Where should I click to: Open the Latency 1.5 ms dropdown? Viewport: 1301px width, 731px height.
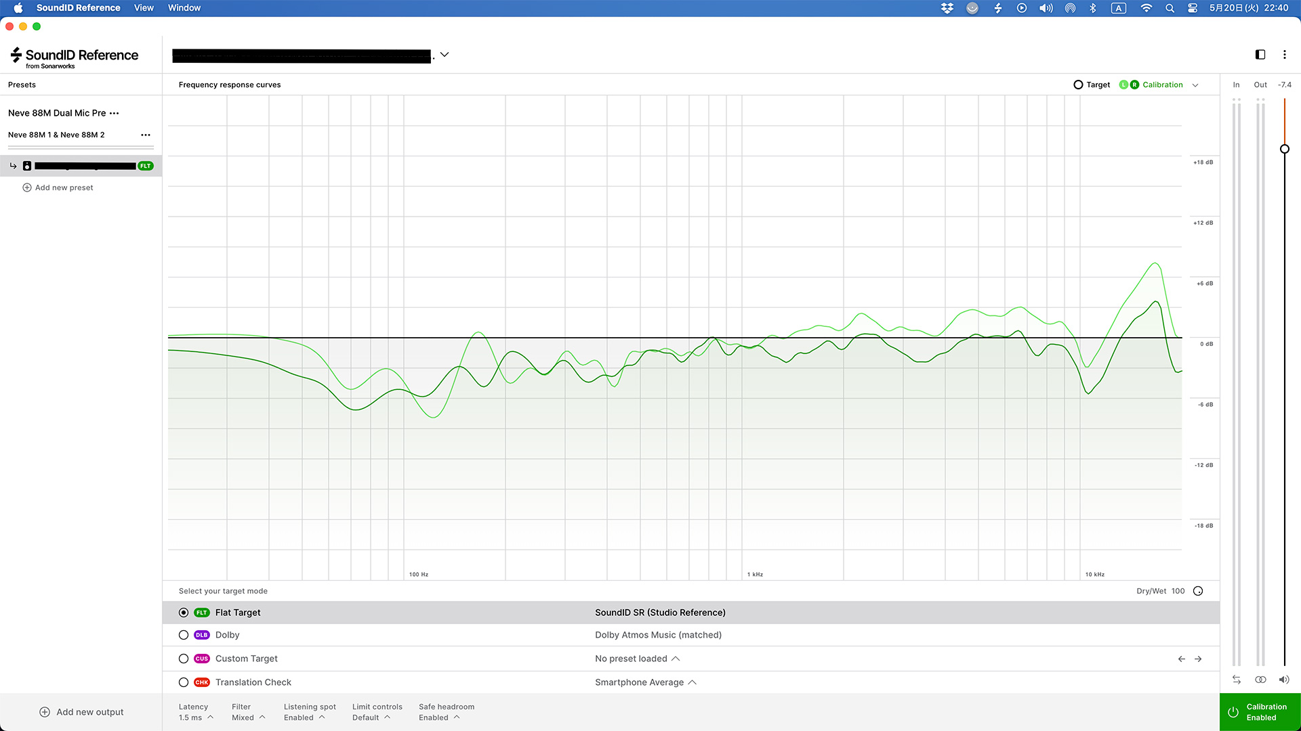[196, 712]
